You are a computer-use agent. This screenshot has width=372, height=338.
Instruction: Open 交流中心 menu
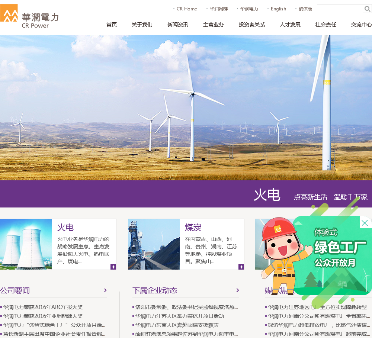click(361, 25)
